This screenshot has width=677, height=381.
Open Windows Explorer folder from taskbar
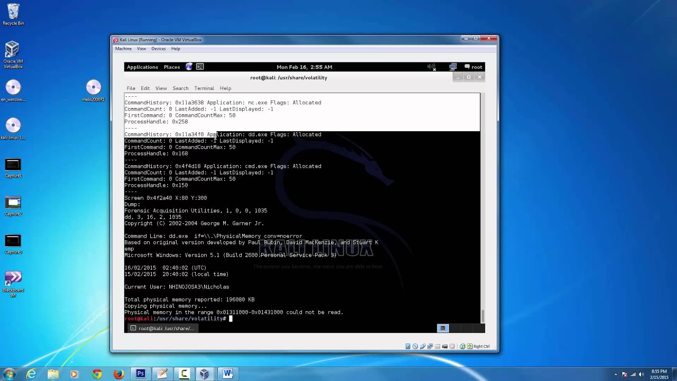coord(53,374)
